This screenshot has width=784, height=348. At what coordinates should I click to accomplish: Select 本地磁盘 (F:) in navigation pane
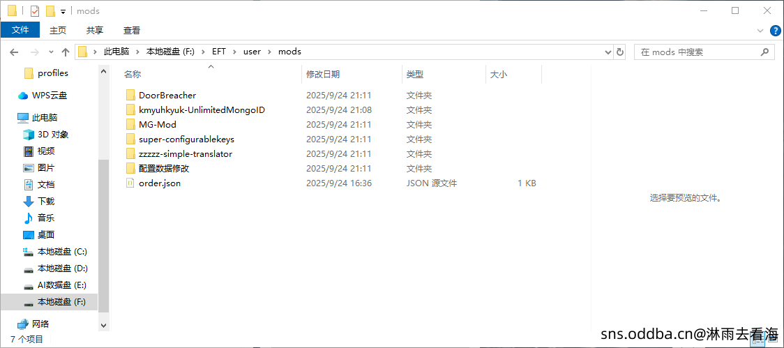pos(49,302)
